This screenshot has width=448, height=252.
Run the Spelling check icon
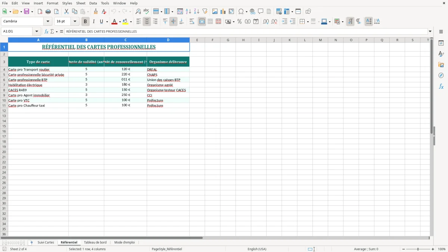click(x=146, y=12)
